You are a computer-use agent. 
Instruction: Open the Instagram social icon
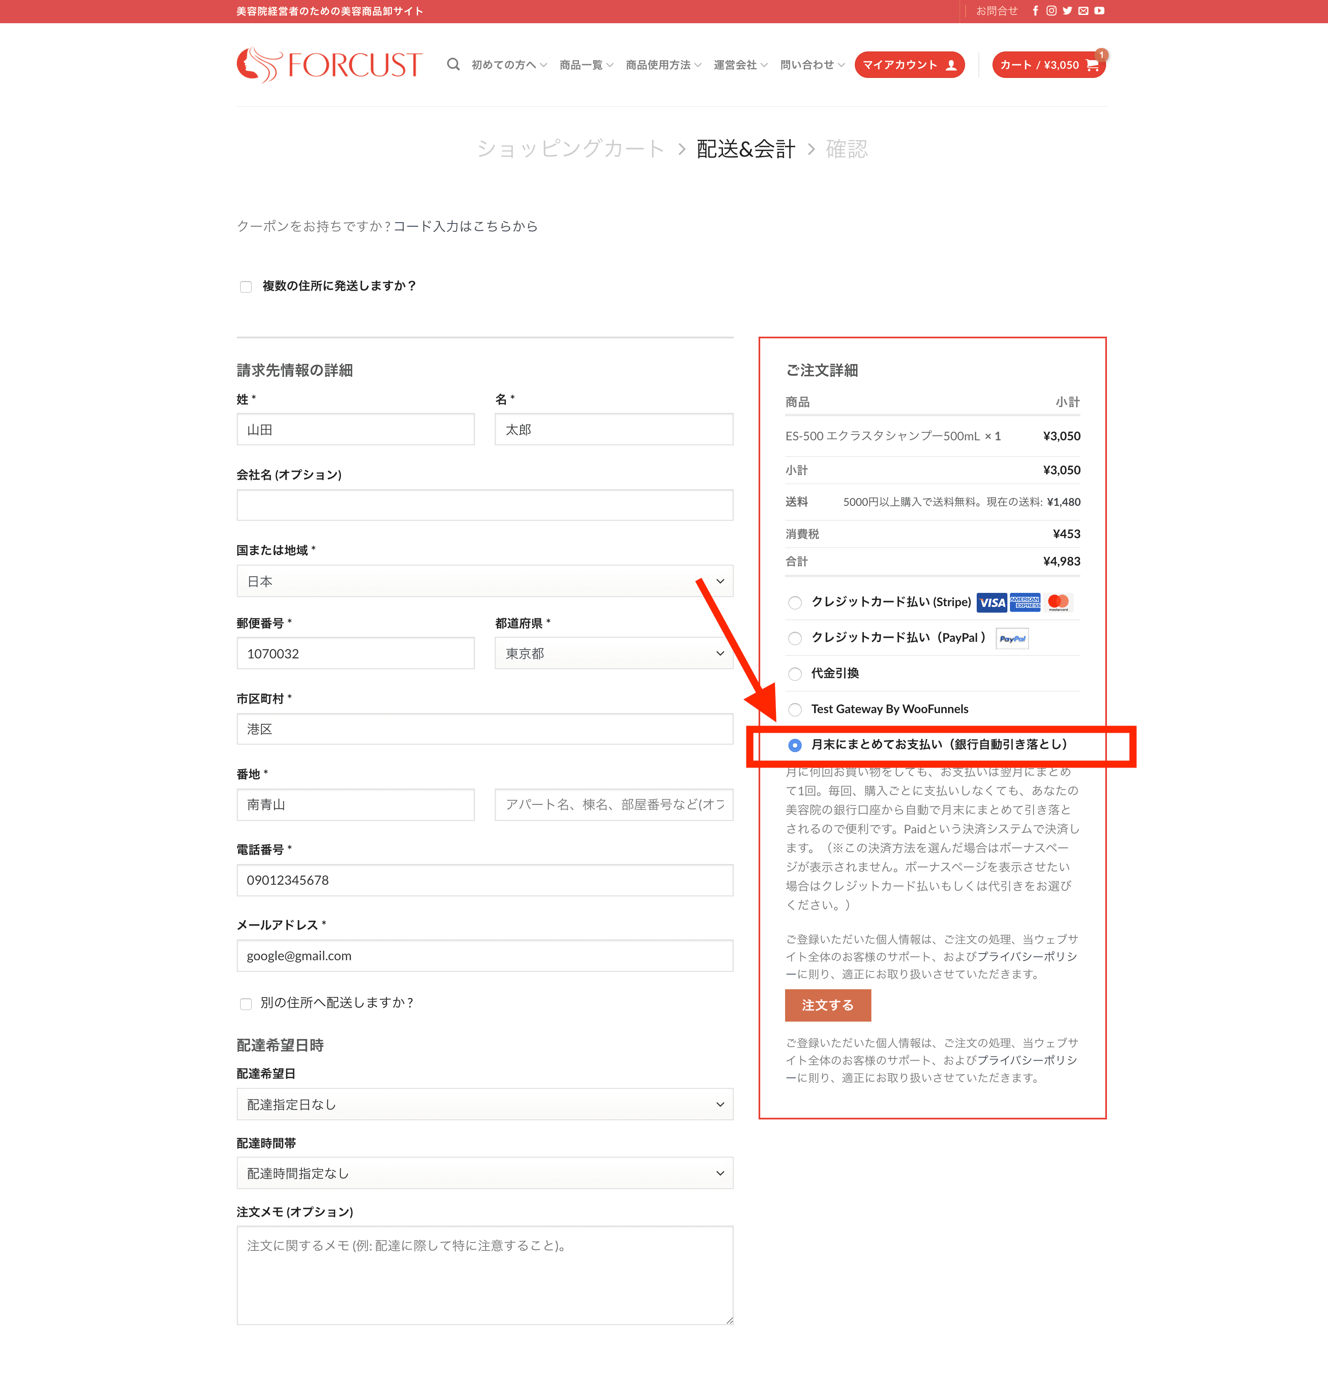point(1051,10)
